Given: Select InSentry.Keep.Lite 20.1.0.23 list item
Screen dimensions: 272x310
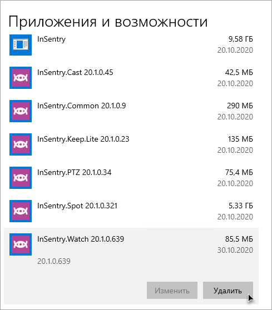Looking at the screenshot, I should [x=131, y=144].
